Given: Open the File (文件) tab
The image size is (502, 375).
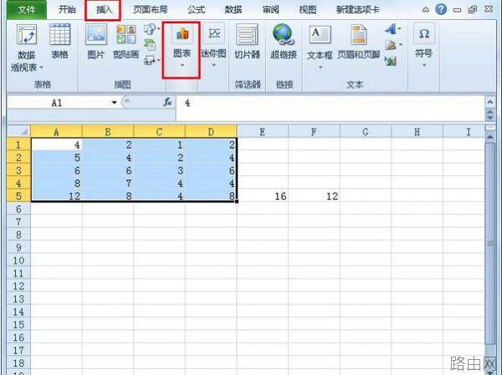Looking at the screenshot, I should point(26,9).
